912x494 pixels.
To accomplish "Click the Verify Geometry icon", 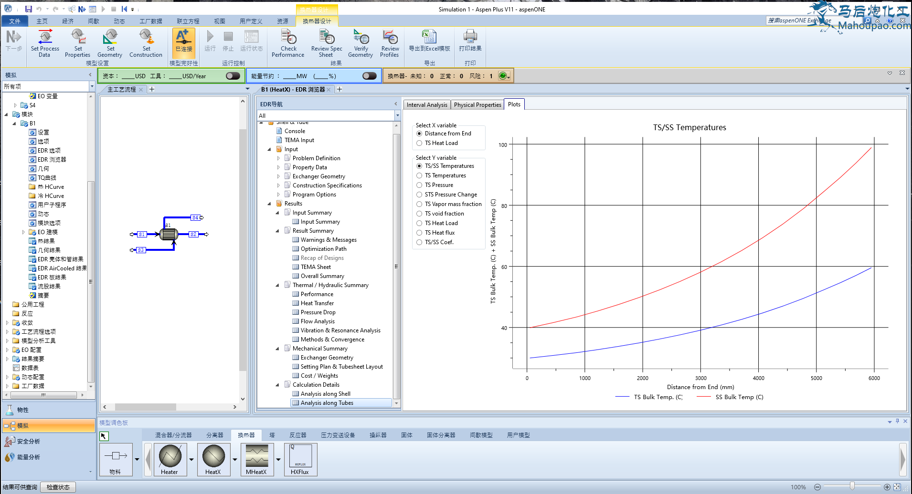I will [361, 37].
